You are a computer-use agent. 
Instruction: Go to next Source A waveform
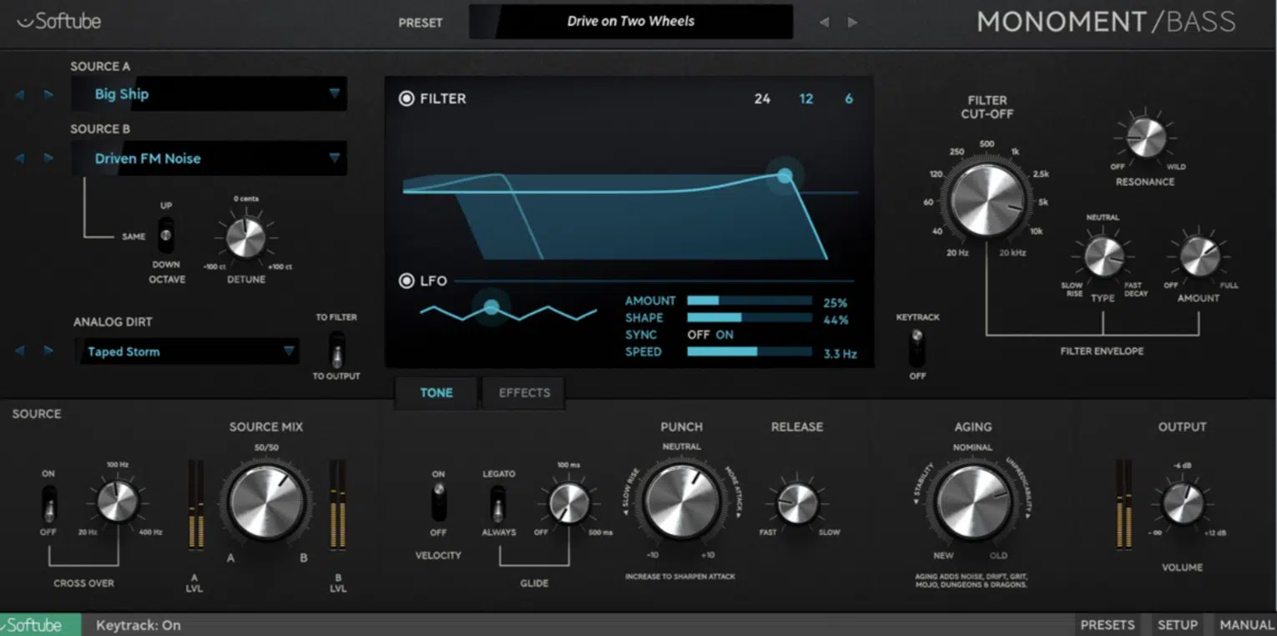pyautogui.click(x=48, y=95)
